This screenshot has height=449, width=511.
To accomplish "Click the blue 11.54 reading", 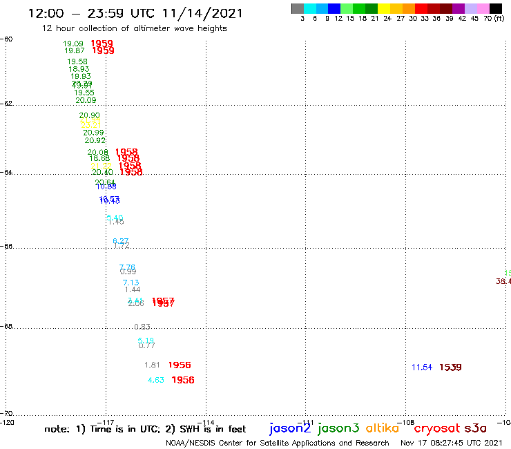I will [422, 367].
